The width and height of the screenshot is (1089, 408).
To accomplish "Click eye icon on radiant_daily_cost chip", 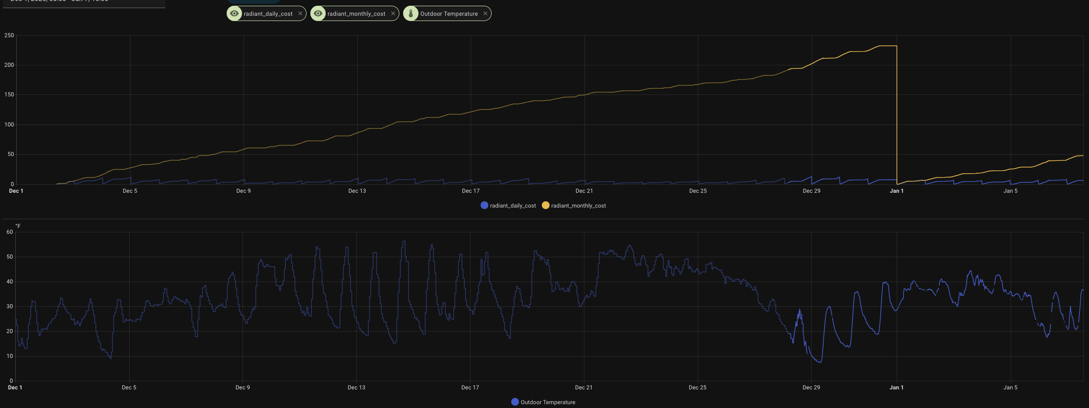I will click(234, 13).
